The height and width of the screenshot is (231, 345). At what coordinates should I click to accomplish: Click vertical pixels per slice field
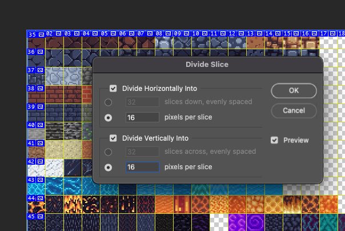pyautogui.click(x=142, y=167)
